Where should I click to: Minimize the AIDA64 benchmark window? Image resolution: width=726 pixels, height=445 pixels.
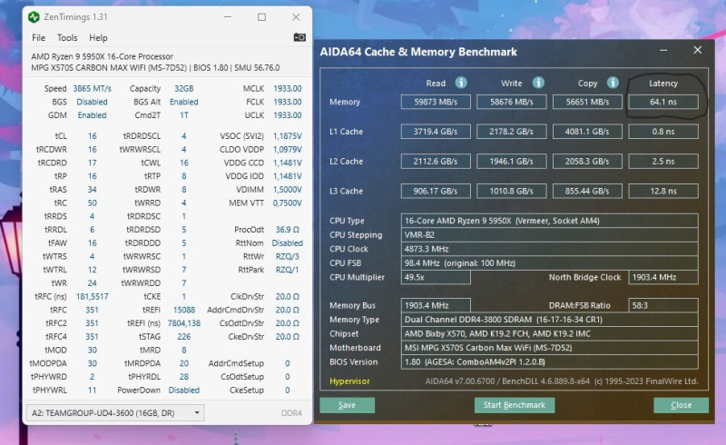point(663,50)
